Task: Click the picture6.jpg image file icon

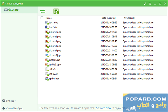Action: point(46,55)
